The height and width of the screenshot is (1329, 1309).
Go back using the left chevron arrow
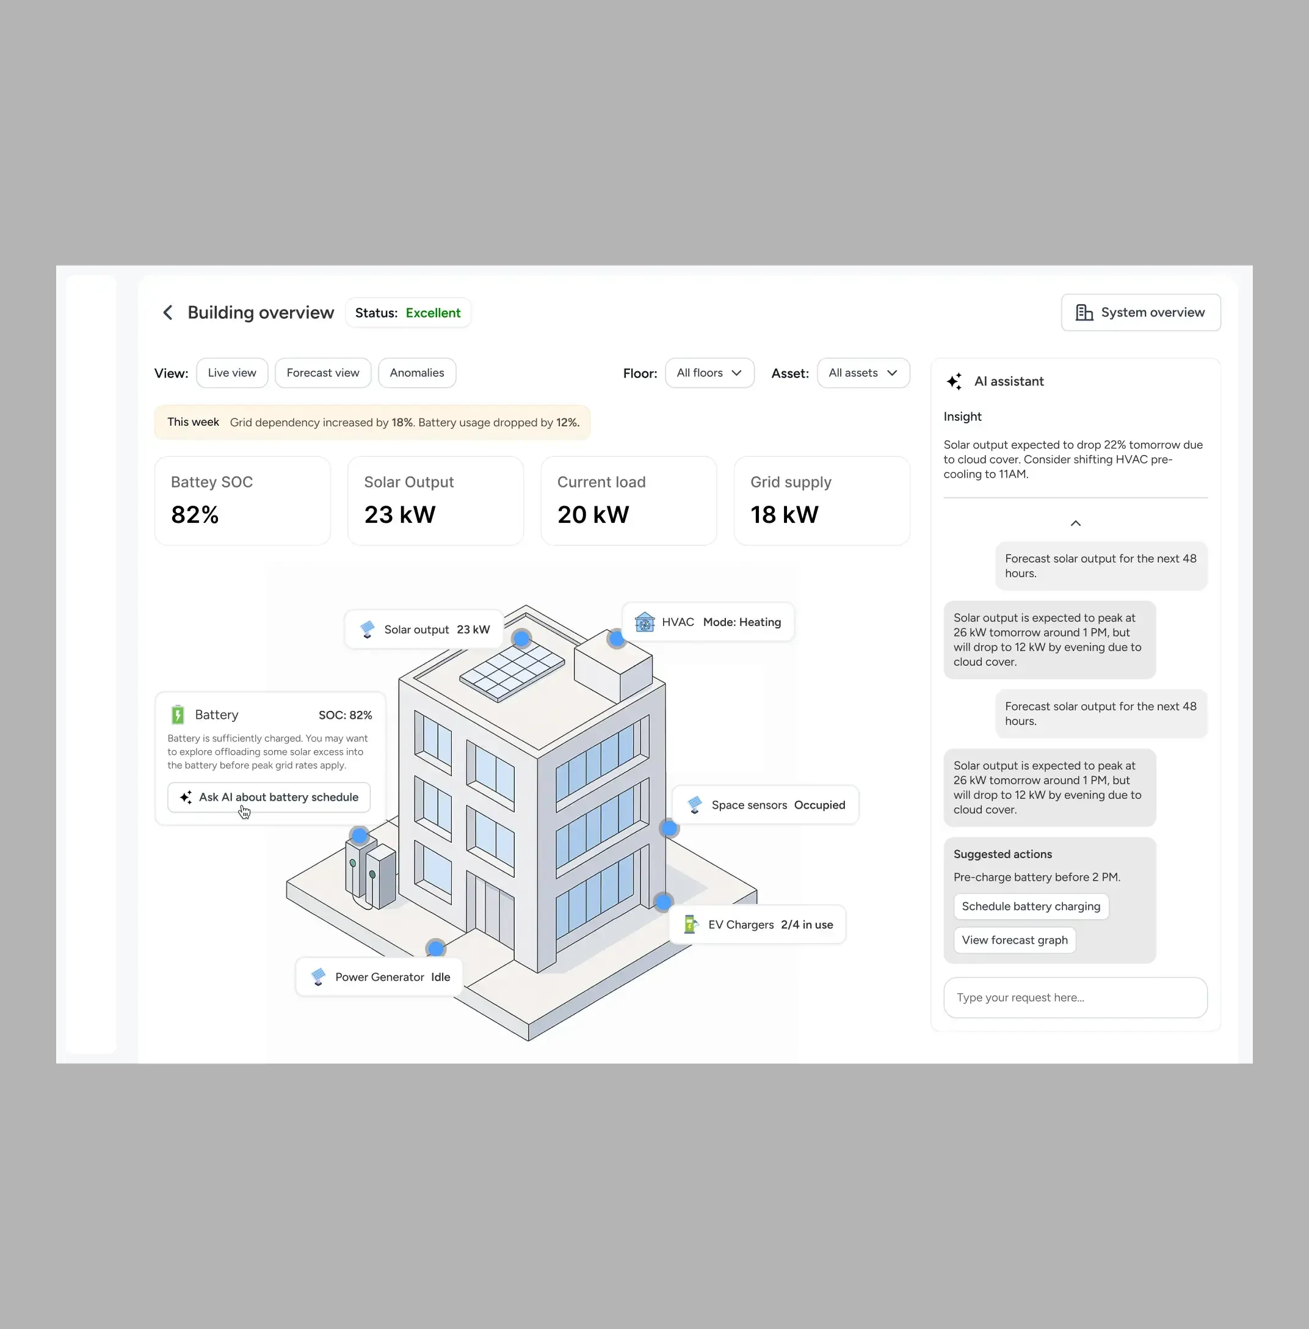168,313
